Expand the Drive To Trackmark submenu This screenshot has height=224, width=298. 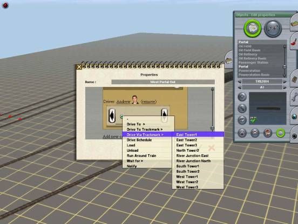coord(148,130)
